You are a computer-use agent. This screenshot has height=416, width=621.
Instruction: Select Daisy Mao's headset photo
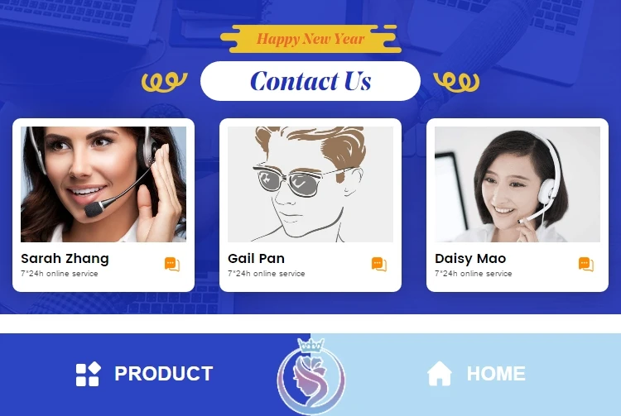[517, 184]
